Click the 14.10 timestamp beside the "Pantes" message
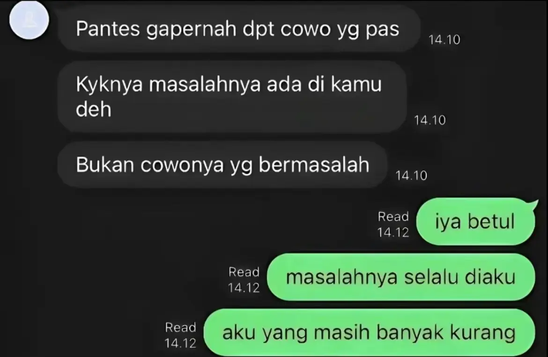 pyautogui.click(x=444, y=39)
